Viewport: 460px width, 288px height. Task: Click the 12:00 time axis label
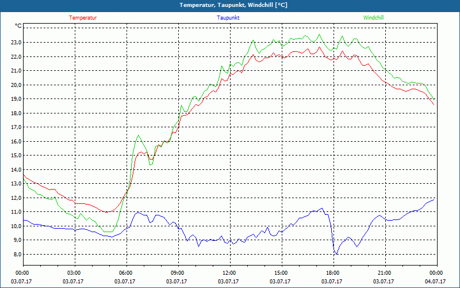pos(230,273)
